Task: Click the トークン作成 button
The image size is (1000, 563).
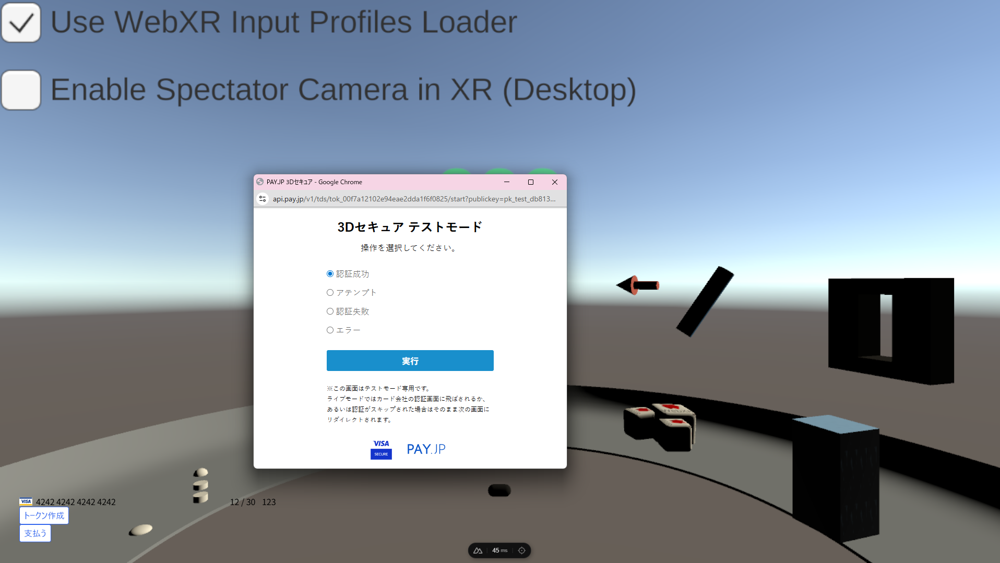Action: coord(44,516)
